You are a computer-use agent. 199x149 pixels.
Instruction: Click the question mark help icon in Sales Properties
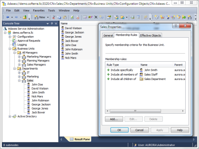click(x=176, y=26)
